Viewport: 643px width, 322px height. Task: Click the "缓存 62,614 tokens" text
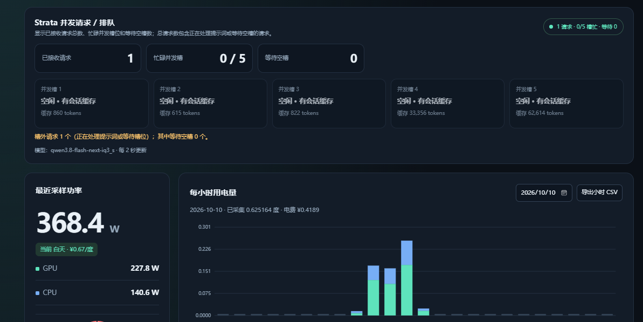pos(540,113)
